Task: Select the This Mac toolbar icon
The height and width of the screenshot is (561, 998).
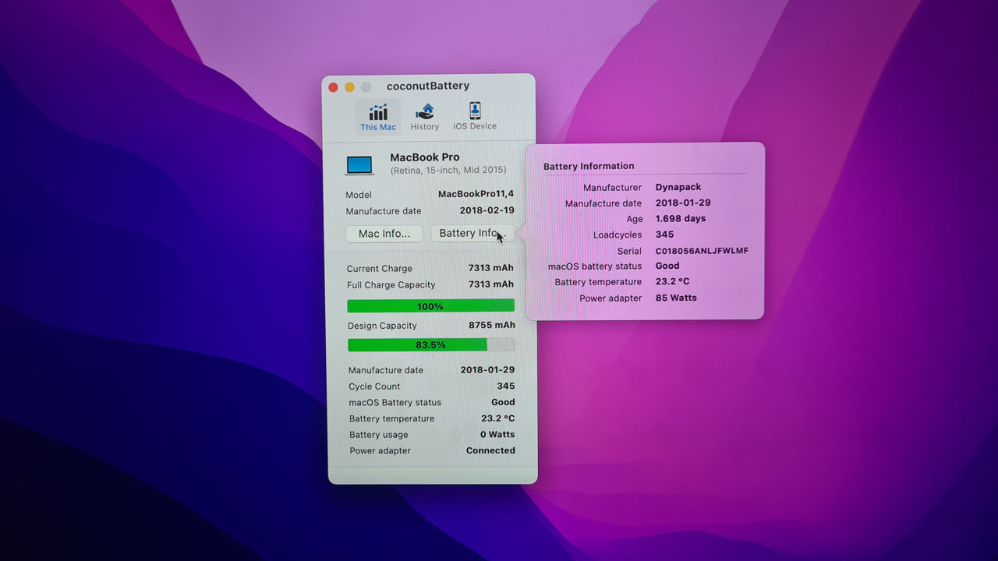Action: [378, 117]
